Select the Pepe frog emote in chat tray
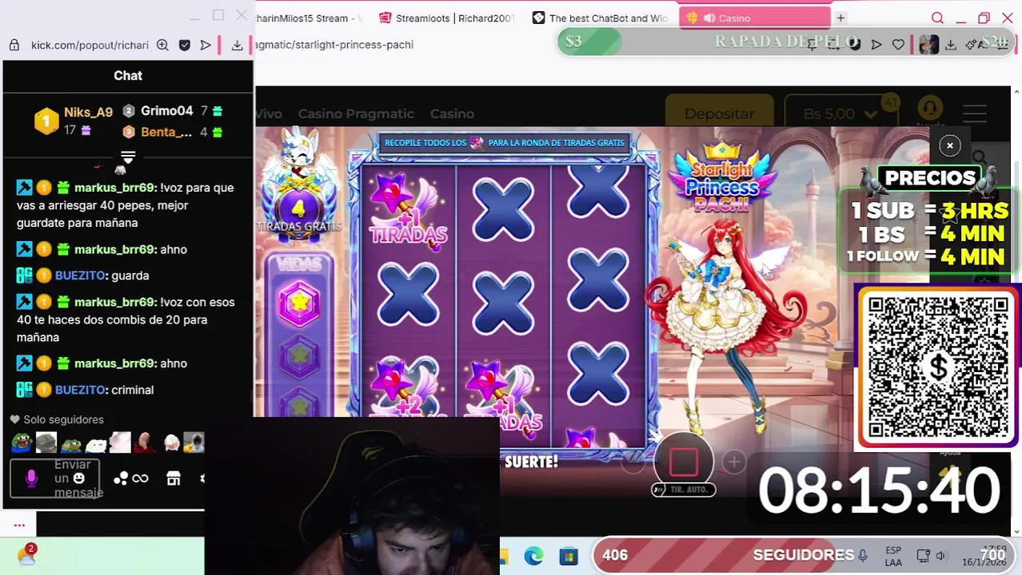Image resolution: width=1022 pixels, height=575 pixels. [22, 442]
